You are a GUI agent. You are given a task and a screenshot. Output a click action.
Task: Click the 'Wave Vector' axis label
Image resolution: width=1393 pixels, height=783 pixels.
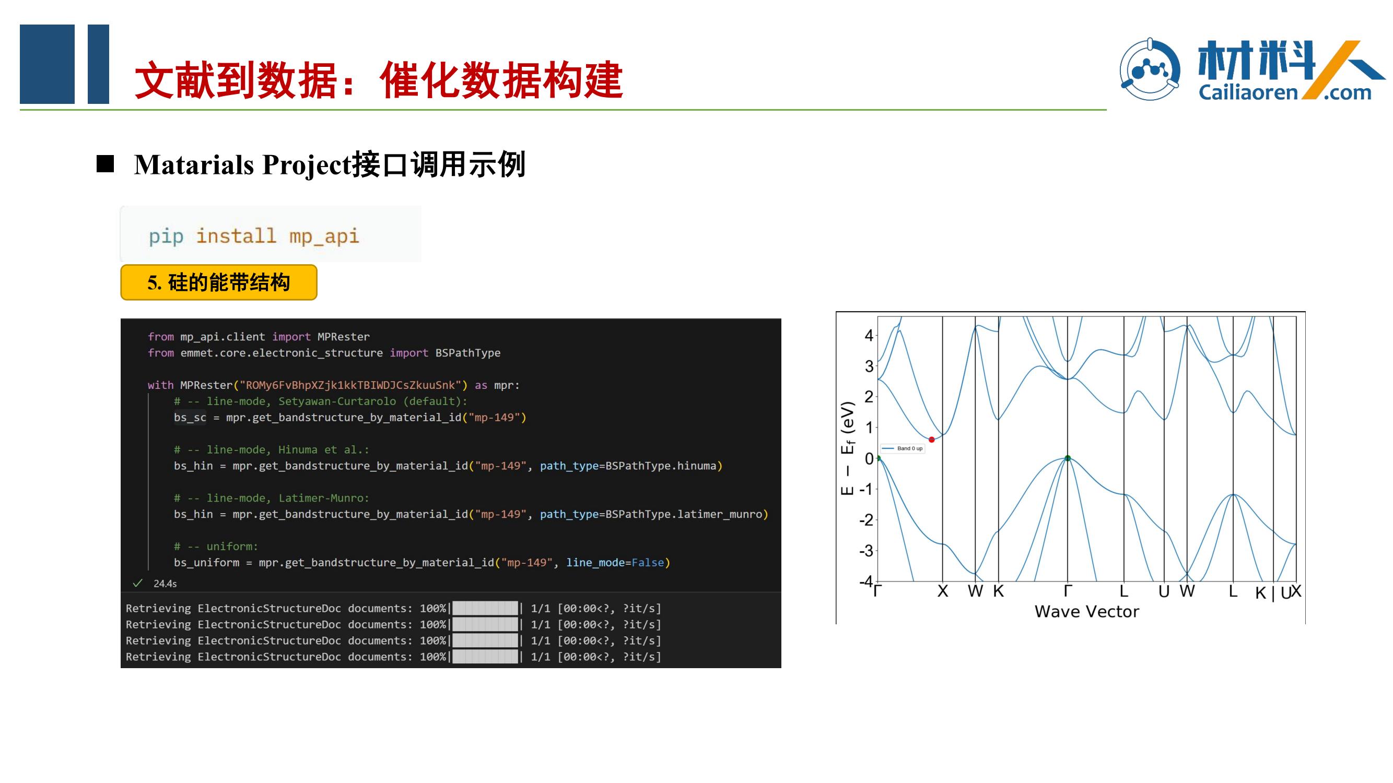1086,611
